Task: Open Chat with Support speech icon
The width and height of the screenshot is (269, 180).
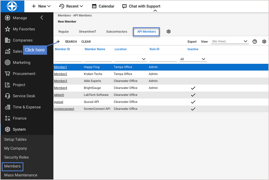Action: (124, 6)
